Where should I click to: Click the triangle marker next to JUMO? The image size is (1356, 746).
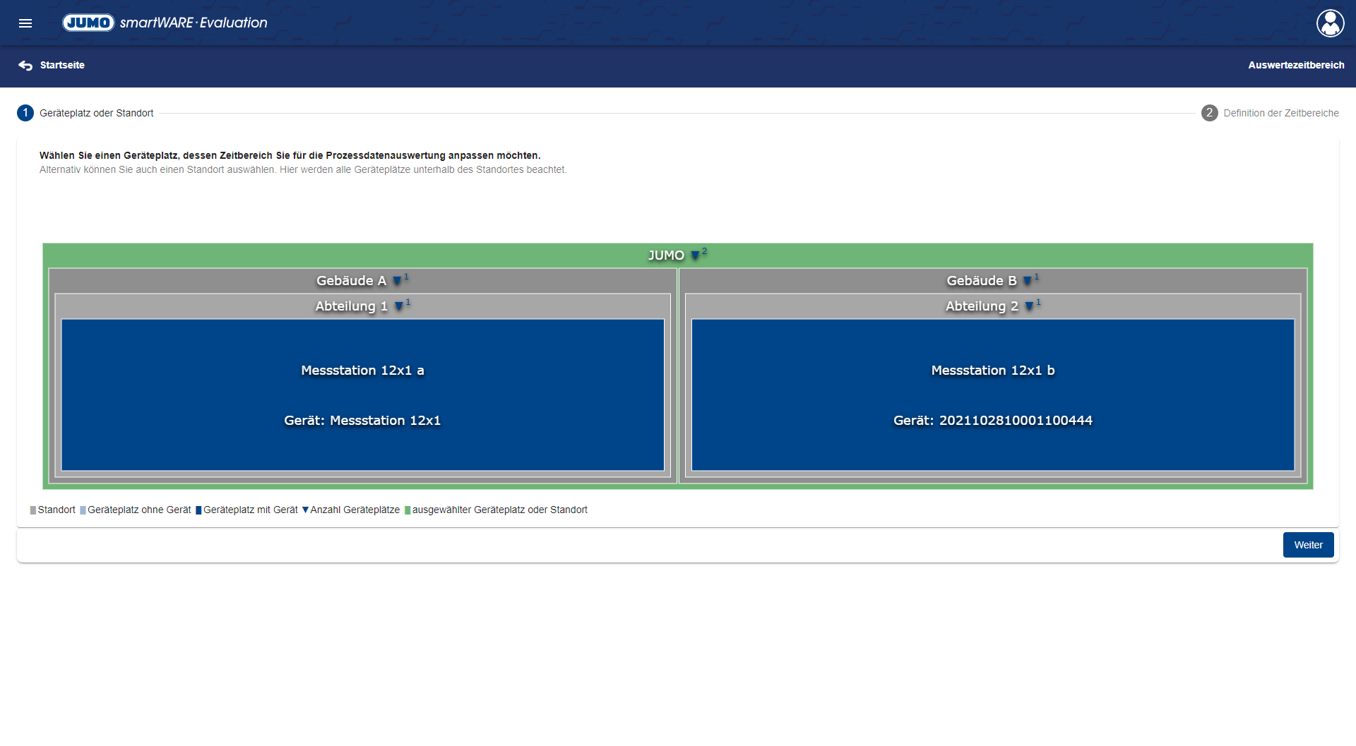[695, 255]
